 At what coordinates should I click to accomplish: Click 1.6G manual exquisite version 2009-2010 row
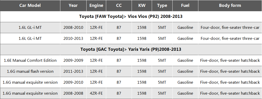(131, 82)
